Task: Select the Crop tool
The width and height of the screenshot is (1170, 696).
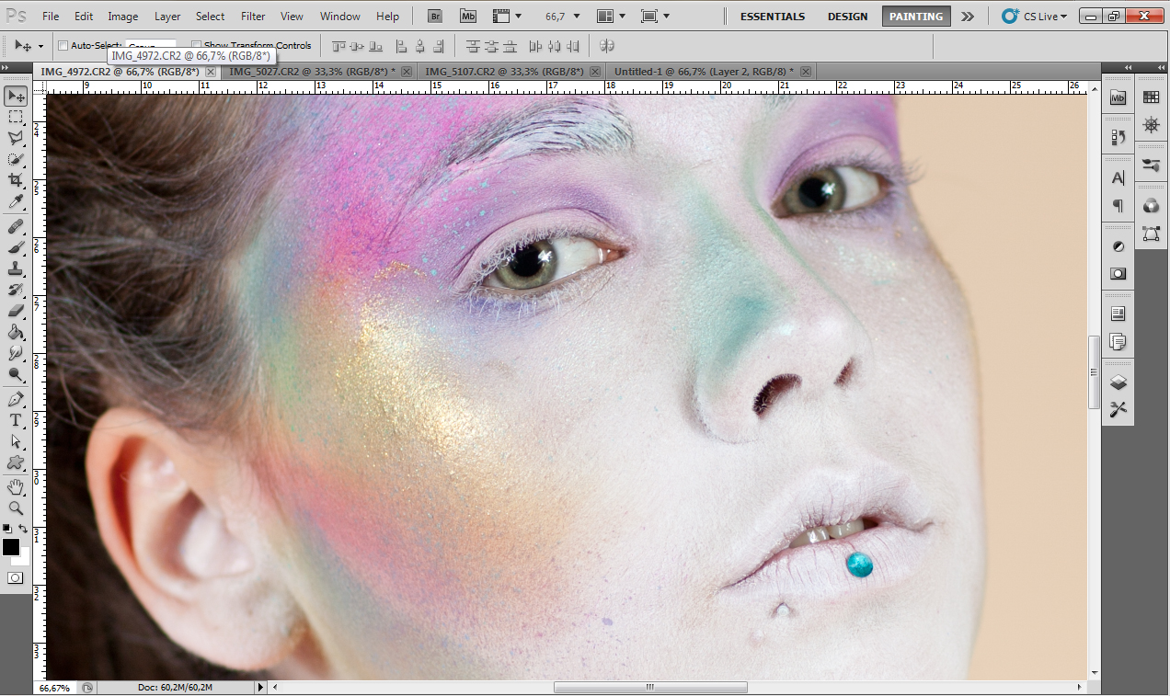Action: pos(16,180)
